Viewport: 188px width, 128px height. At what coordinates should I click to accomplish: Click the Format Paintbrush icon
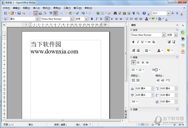tap(77, 13)
